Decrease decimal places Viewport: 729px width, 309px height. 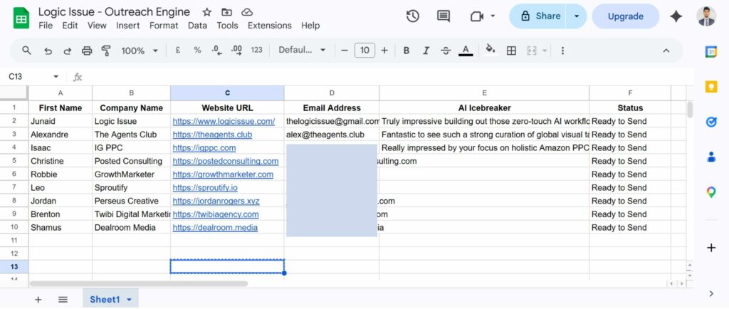pos(216,50)
